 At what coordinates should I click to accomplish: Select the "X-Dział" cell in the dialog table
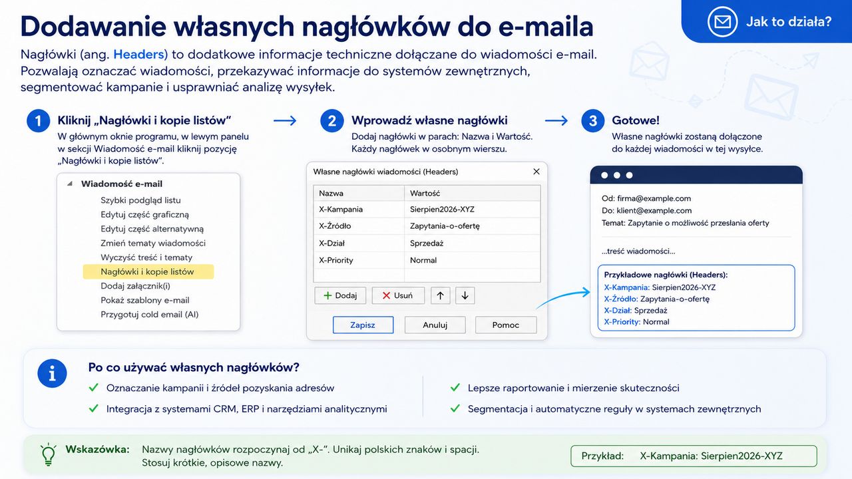click(359, 243)
